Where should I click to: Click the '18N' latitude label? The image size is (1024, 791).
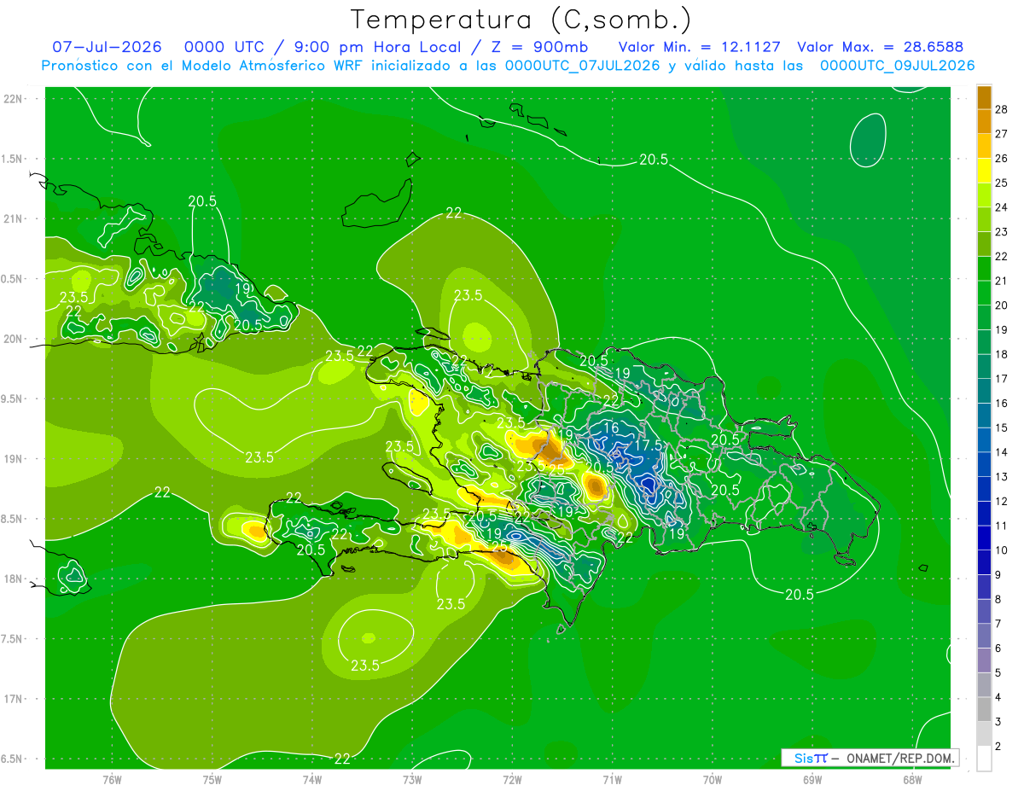click(14, 579)
